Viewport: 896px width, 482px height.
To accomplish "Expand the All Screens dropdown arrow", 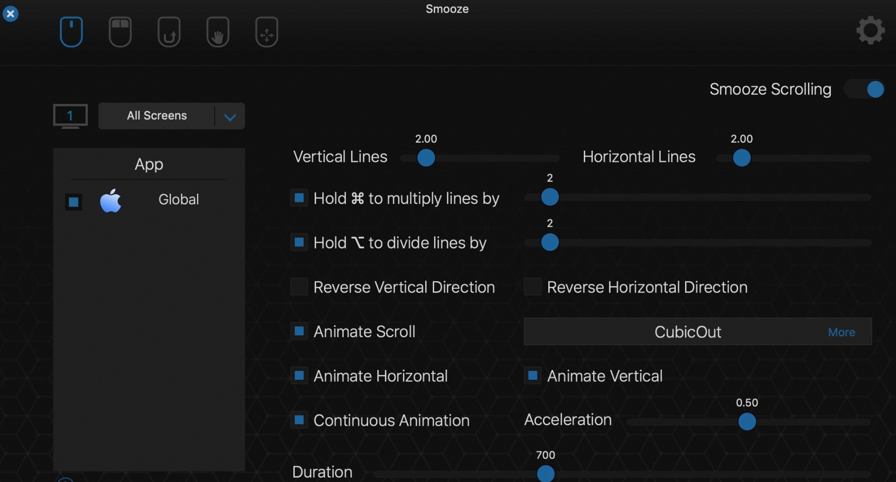I will coord(230,117).
